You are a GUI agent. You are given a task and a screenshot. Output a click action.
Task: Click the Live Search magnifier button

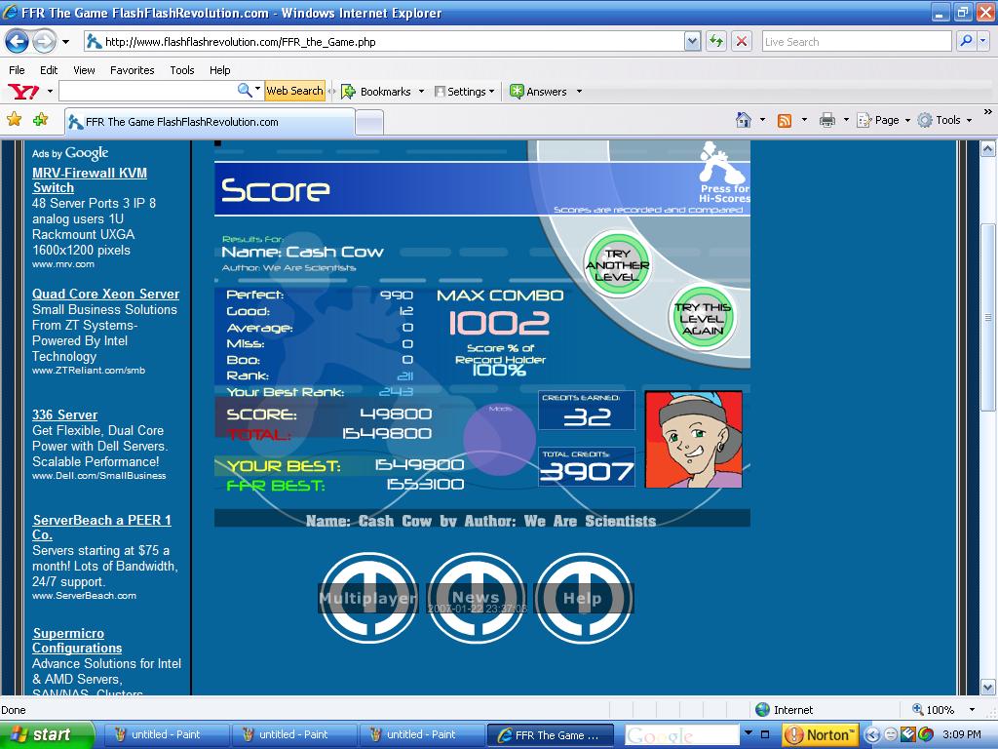(966, 42)
